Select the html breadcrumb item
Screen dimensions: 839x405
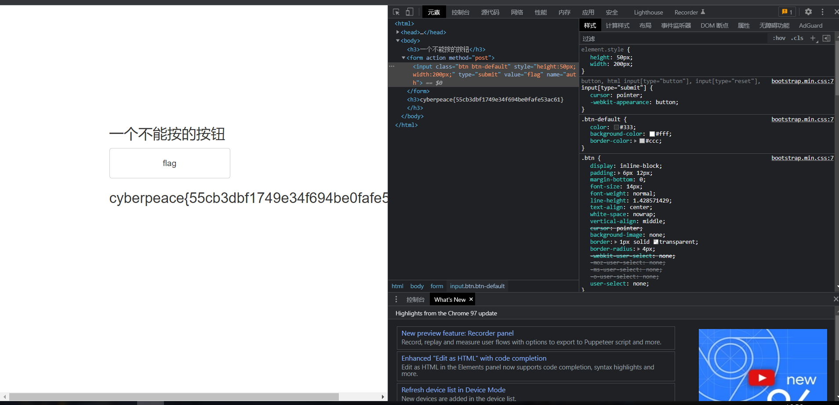(397, 286)
